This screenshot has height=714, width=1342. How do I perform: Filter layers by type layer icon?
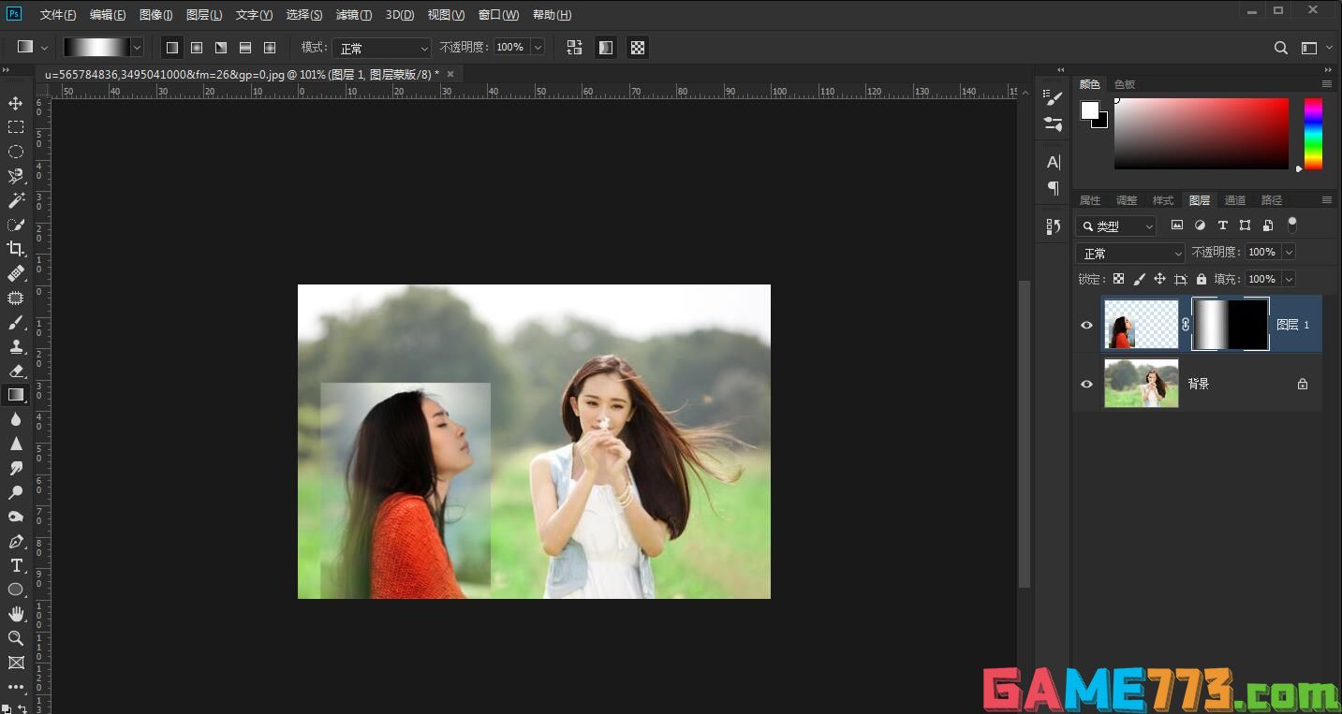pos(1222,226)
